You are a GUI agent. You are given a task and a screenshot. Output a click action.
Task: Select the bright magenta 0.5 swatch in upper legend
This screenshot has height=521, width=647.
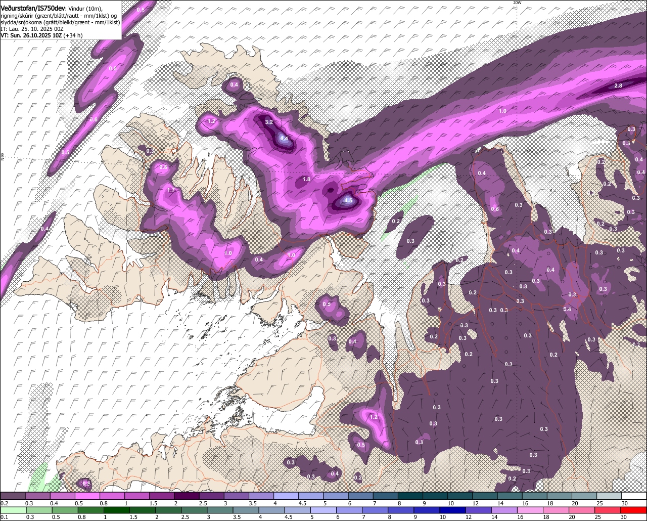tap(87, 496)
